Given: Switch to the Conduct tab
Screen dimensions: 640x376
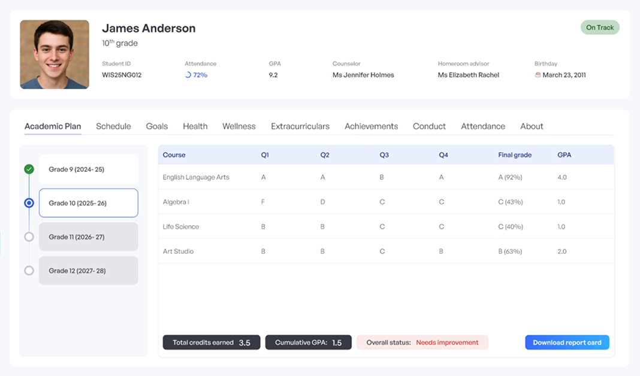Looking at the screenshot, I should pos(429,126).
